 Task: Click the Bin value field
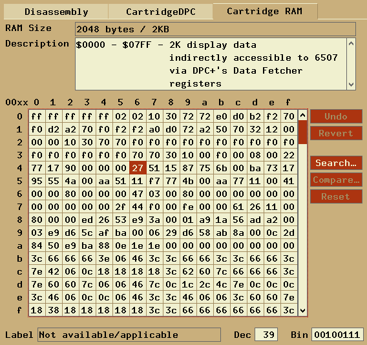click(337, 335)
